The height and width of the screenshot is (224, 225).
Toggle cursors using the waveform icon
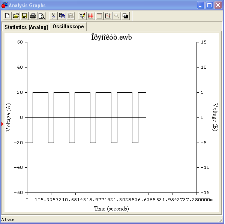click(108, 16)
